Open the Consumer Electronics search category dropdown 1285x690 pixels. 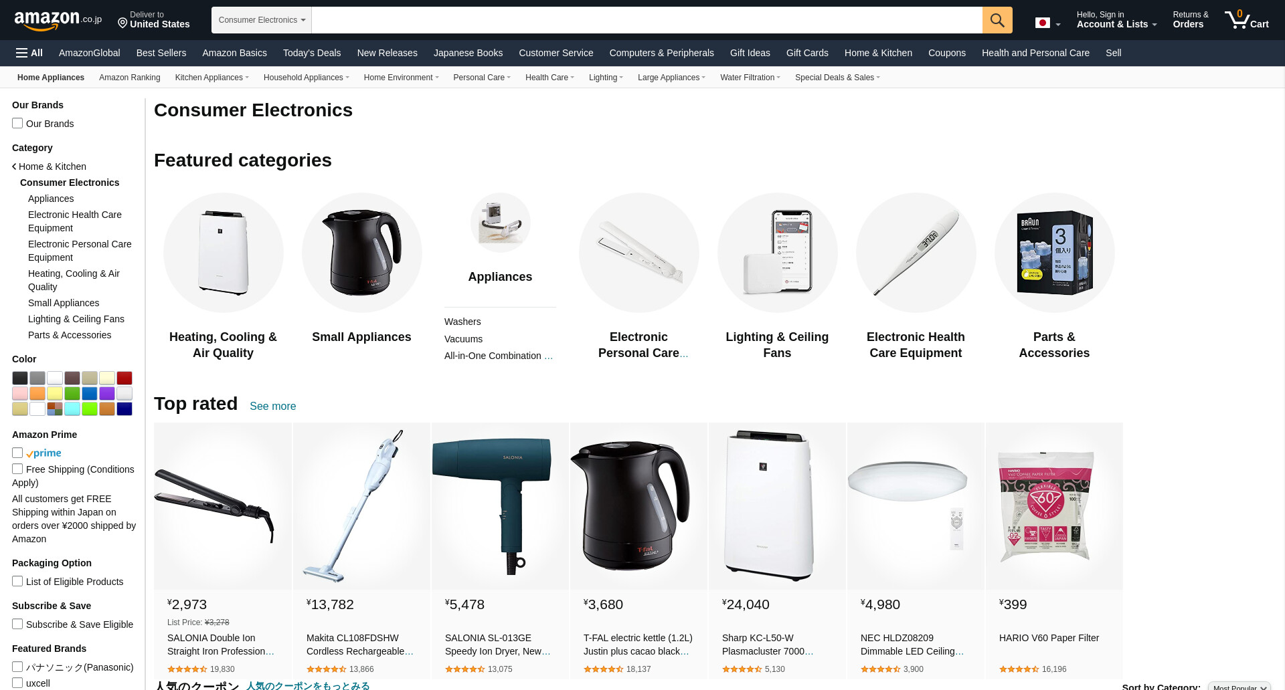point(262,20)
